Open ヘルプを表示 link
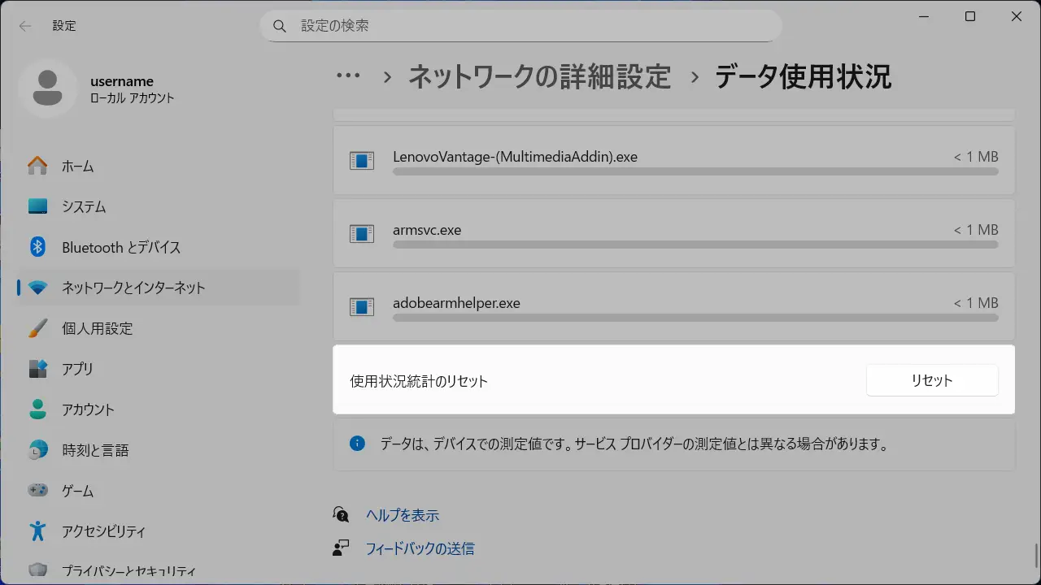The image size is (1041, 585). point(403,515)
